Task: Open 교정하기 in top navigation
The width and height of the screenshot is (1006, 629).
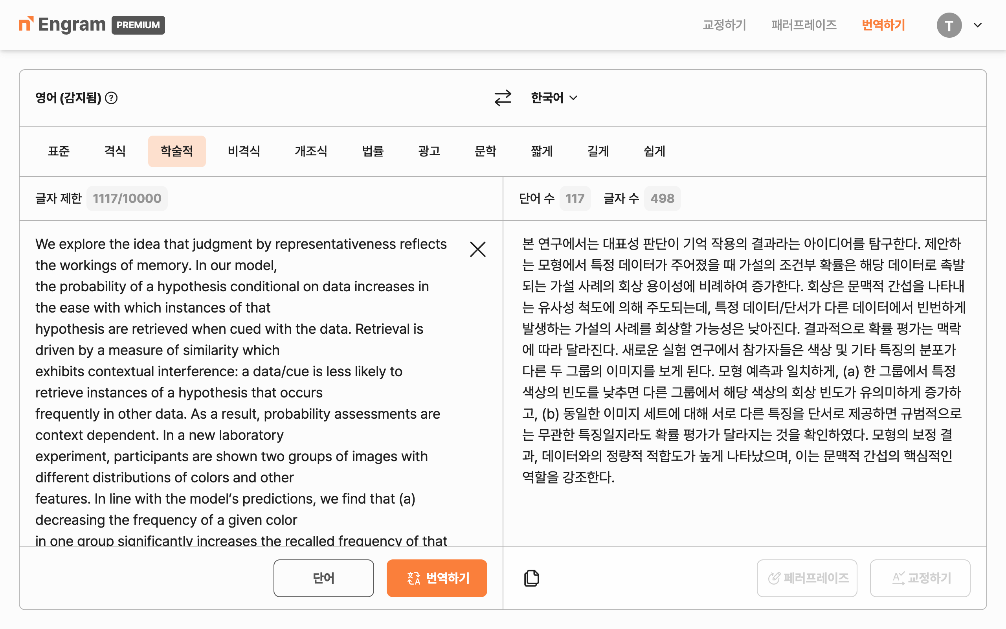Action: coord(724,25)
